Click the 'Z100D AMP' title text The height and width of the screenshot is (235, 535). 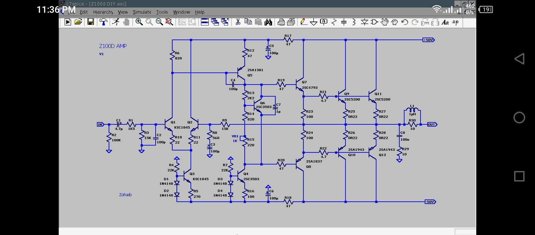(x=113, y=46)
